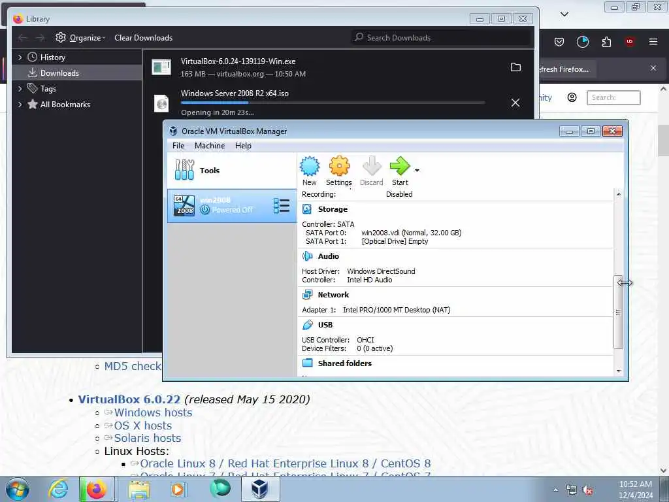This screenshot has width=669, height=502.
Task: Open Settings for the win2008 VM
Action: pyautogui.click(x=339, y=171)
